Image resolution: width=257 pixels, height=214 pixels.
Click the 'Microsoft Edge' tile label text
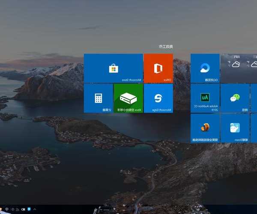click(x=162, y=110)
